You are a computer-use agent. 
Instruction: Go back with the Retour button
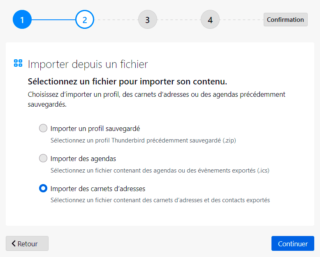point(27,243)
